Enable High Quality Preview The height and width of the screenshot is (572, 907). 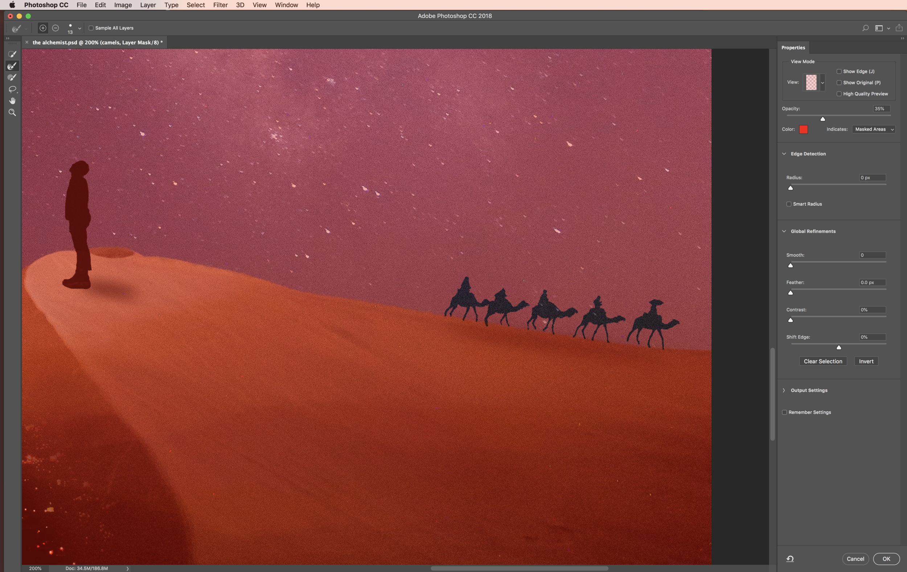(839, 94)
